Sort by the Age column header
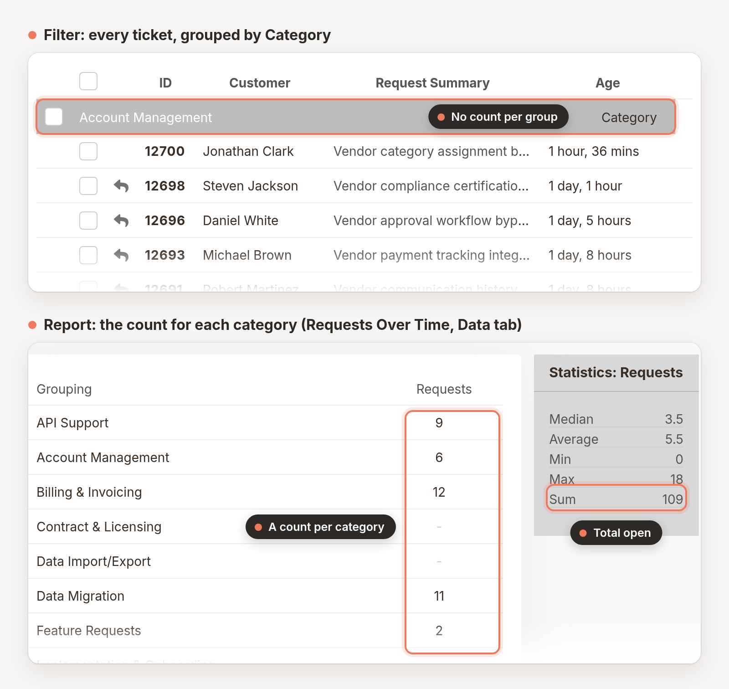729x689 pixels. coord(608,83)
